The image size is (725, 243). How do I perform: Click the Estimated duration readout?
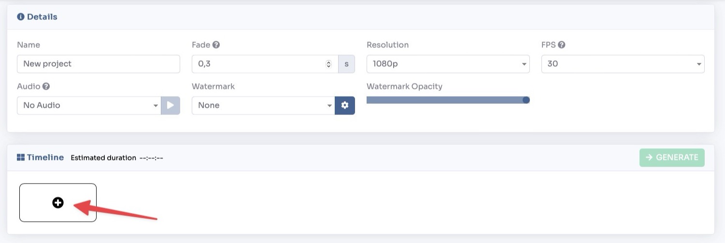(117, 158)
